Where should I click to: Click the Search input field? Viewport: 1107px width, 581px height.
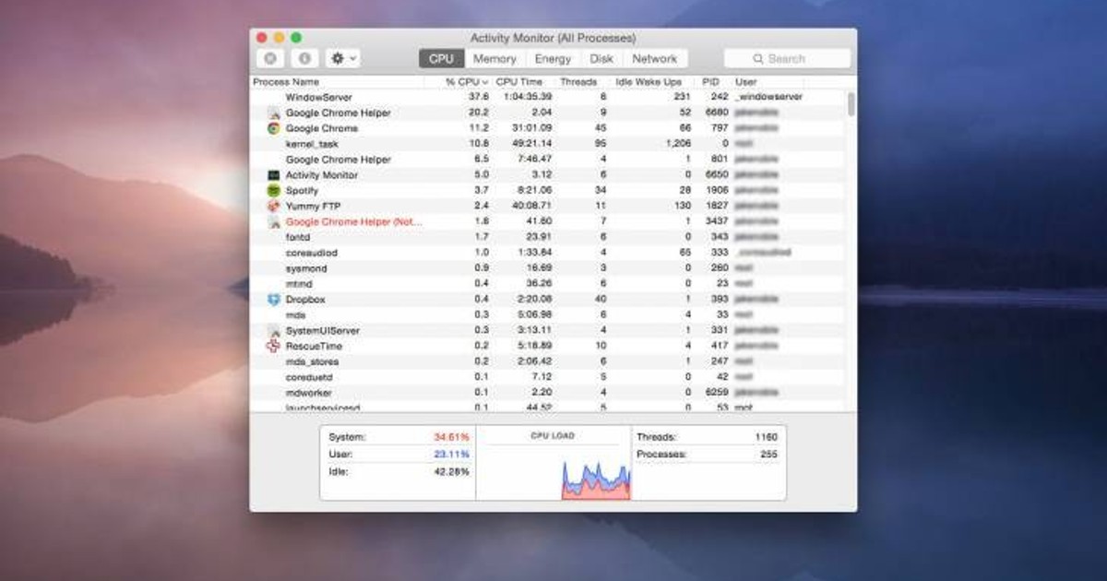(787, 59)
